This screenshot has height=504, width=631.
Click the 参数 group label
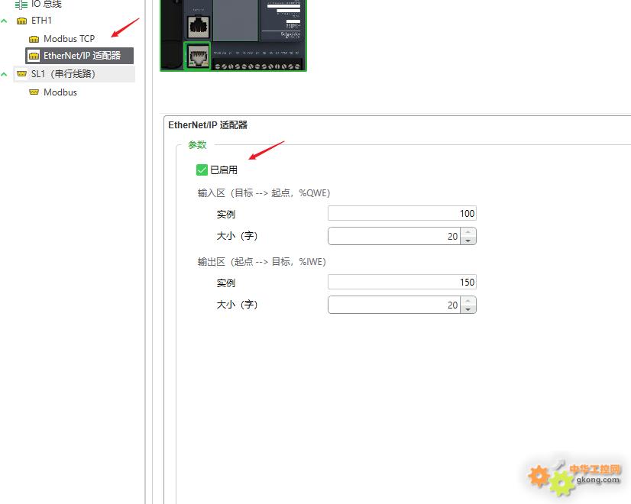click(197, 145)
